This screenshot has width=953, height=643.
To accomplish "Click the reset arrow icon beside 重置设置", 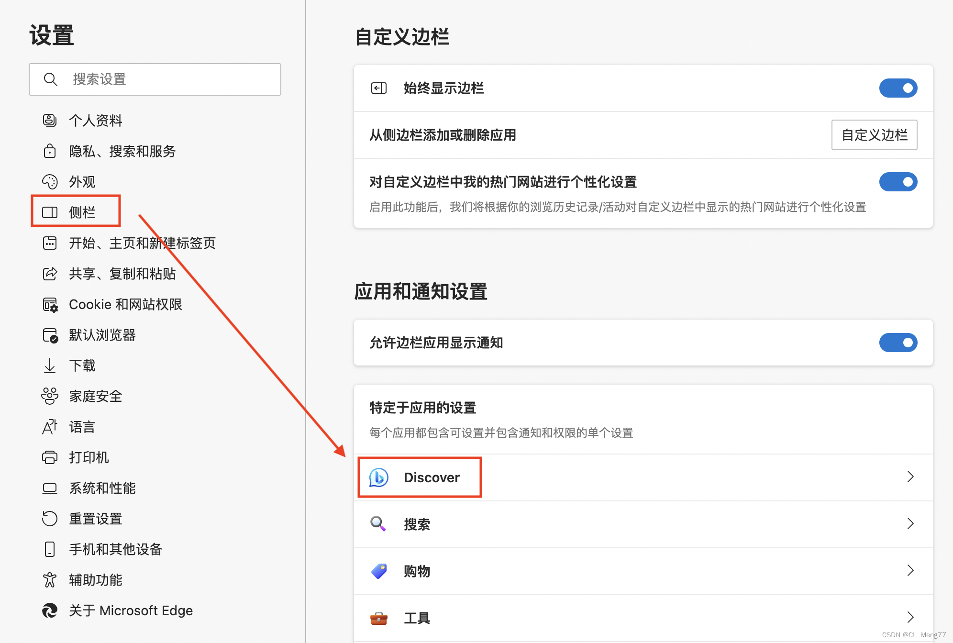I will pyautogui.click(x=50, y=519).
